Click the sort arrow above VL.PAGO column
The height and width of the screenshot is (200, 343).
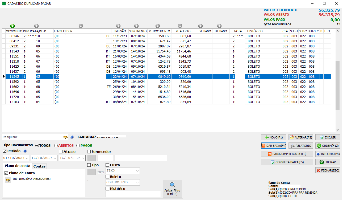tap(201, 26)
